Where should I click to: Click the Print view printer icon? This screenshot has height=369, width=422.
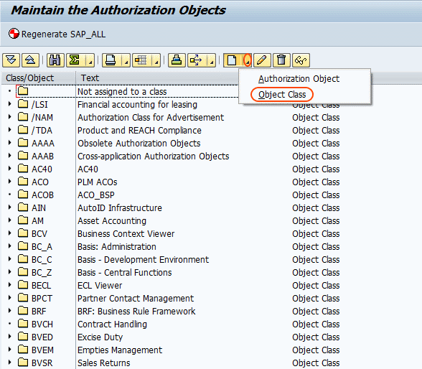pos(111,60)
